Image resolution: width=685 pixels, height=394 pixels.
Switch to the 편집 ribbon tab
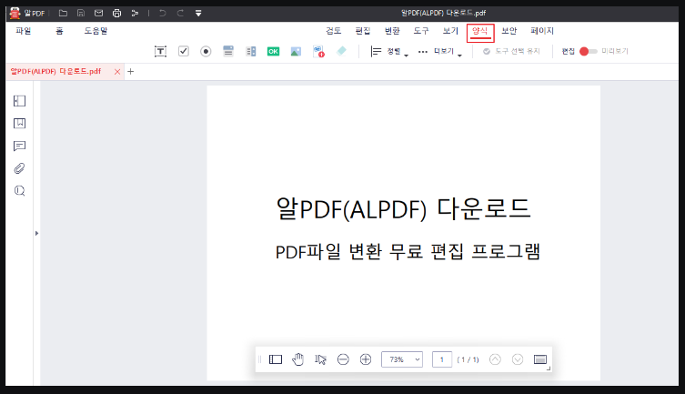363,31
